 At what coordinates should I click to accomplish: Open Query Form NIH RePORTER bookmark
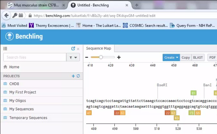[x=192, y=26]
